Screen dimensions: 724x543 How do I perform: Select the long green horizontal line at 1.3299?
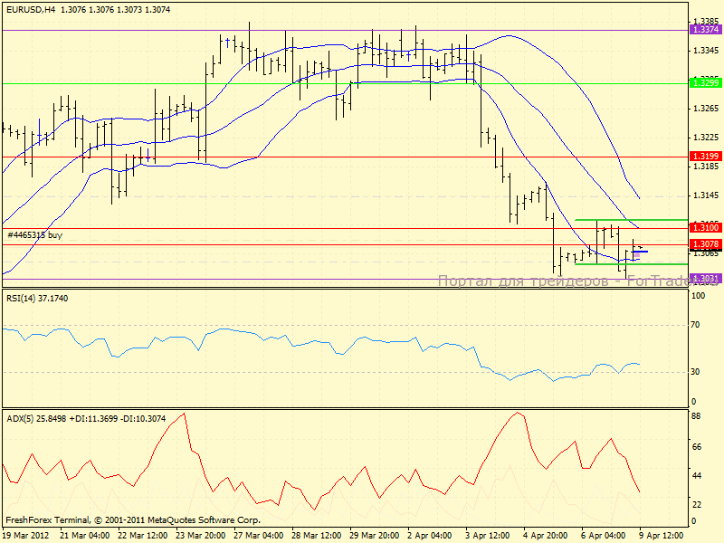(x=271, y=83)
